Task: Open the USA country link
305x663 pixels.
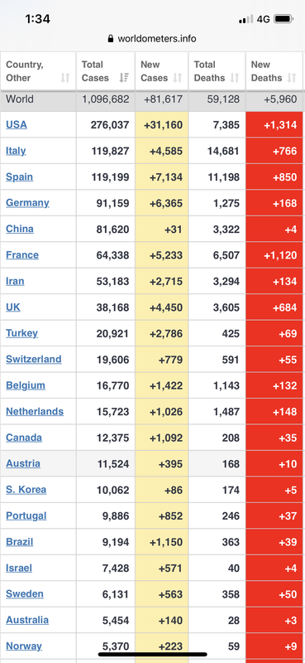Action: tap(17, 125)
